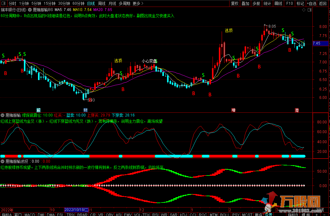Viewport: 330px width, 216px height.
Task: Select the 15分钟 period
Action: [50, 3]
